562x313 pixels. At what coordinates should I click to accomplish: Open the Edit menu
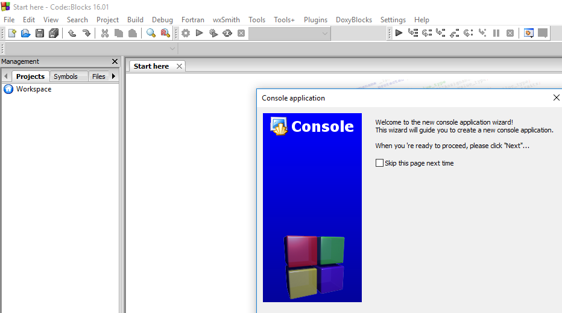point(29,20)
